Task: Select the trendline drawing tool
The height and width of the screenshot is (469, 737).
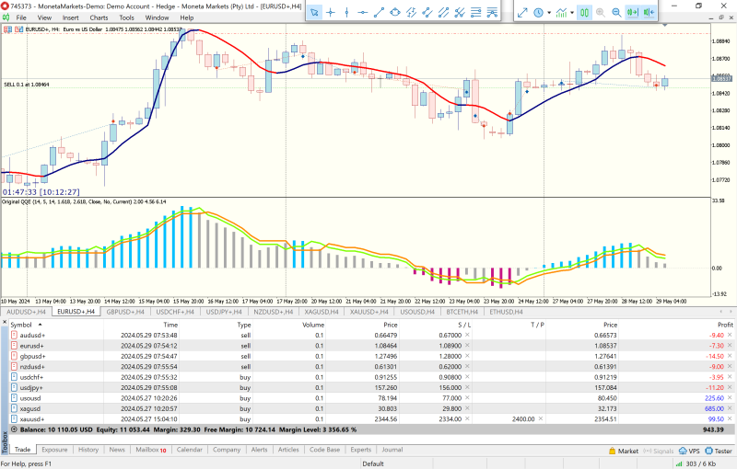Action: tap(380, 12)
